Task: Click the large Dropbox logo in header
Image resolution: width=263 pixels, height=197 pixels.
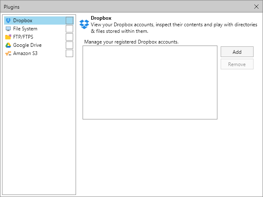Action: [84, 24]
